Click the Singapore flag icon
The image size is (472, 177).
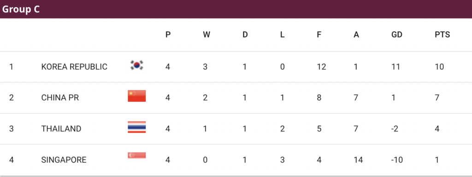tap(136, 156)
